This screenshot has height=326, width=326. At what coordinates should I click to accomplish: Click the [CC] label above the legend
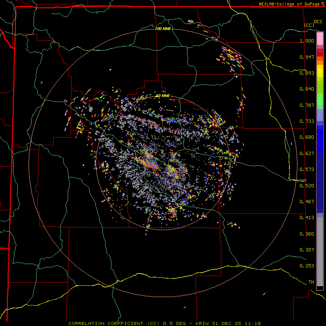click(309, 25)
